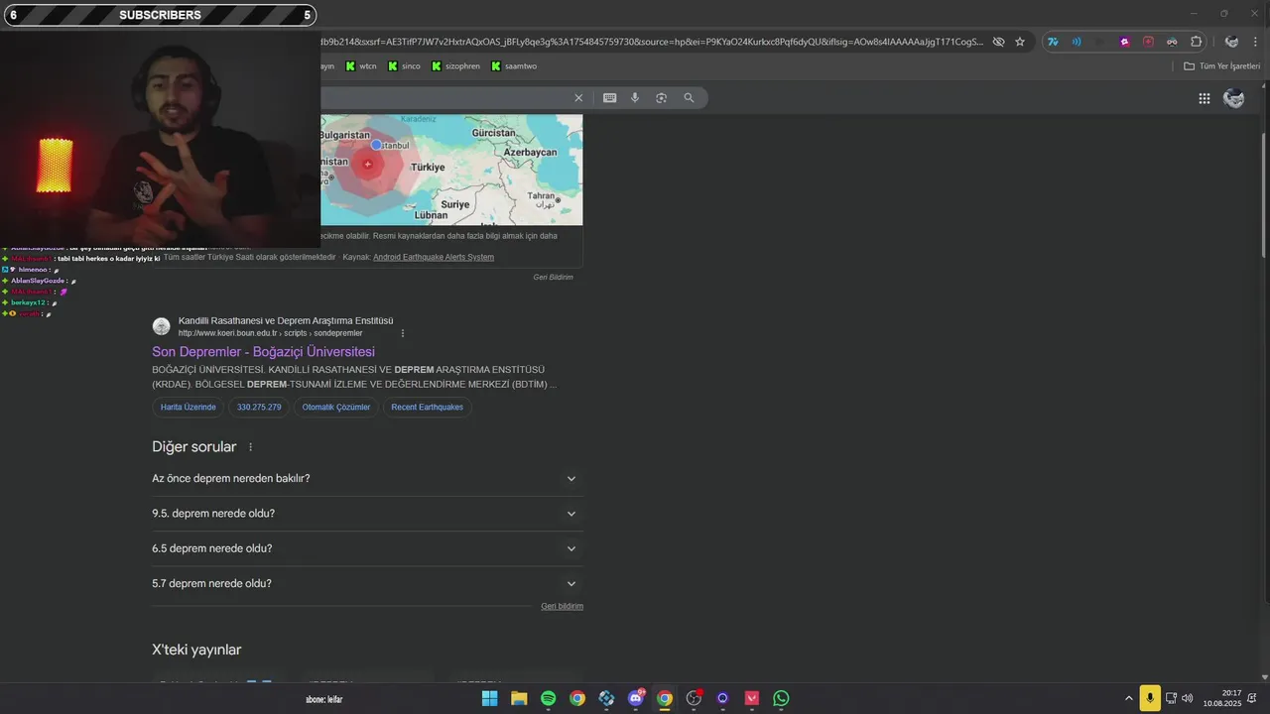Screen dimensions: 1270x714
Task: Show hidden system tray icons
Action: (x=1128, y=699)
